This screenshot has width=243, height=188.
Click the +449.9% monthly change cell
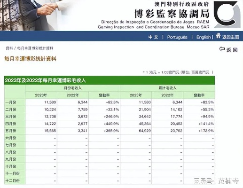(x=111, y=124)
